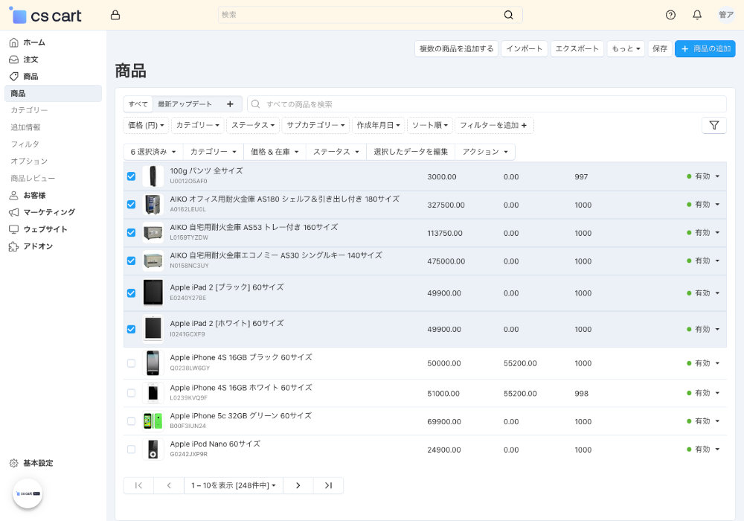Expand the 価格 (円) filter dropdown
744x521 pixels.
click(147, 125)
